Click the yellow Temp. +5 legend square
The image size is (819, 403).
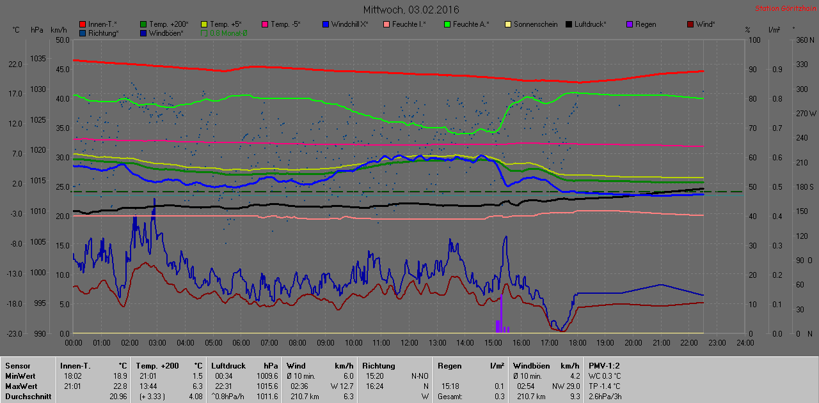tap(204, 24)
